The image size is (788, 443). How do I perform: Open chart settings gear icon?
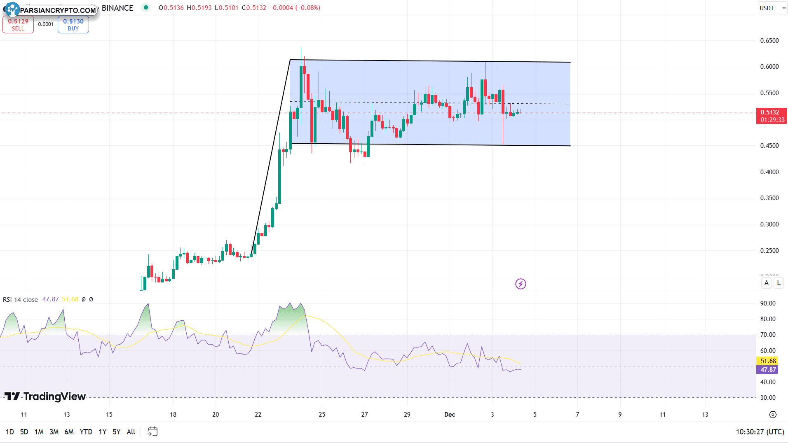[x=773, y=415]
